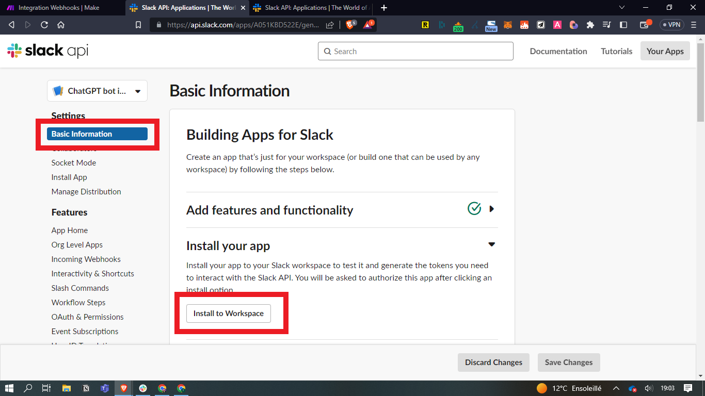Screen dimensions: 705x396
Task: Click the Save Changes button
Action: pyautogui.click(x=568, y=362)
